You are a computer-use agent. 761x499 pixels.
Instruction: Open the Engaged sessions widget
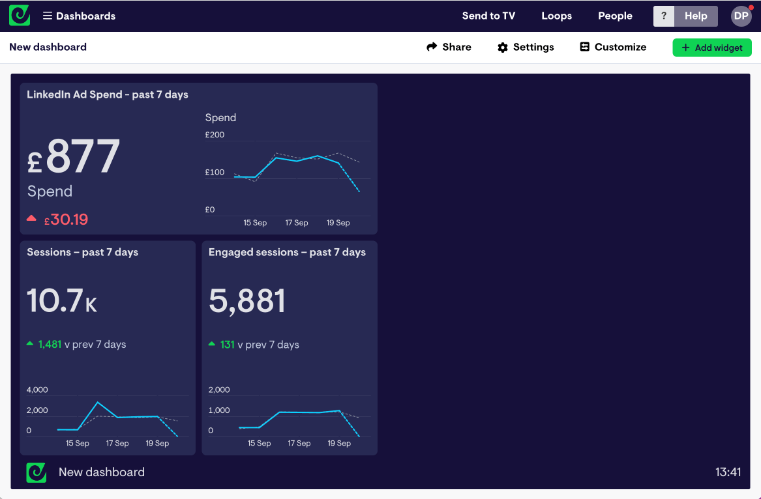coord(289,347)
